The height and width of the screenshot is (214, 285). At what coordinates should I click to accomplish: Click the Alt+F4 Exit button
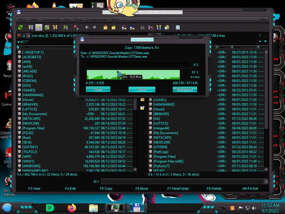[250, 189]
